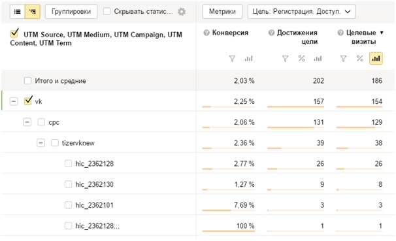Viewport: 396px width, 241px height.
Task: Collapse the vk tree row
Action: pyautogui.click(x=14, y=101)
